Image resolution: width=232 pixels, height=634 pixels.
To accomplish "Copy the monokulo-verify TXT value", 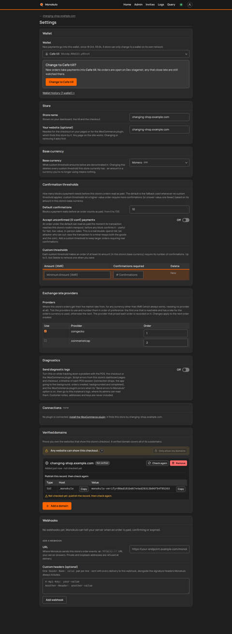I will 181,489.
